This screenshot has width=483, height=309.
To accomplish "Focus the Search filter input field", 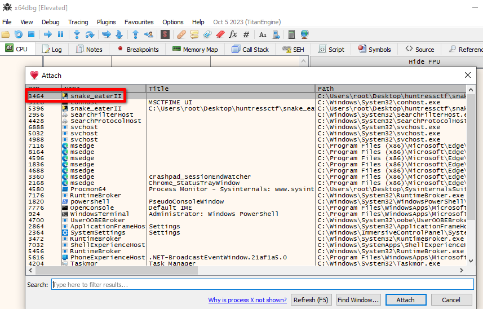I will 263,284.
